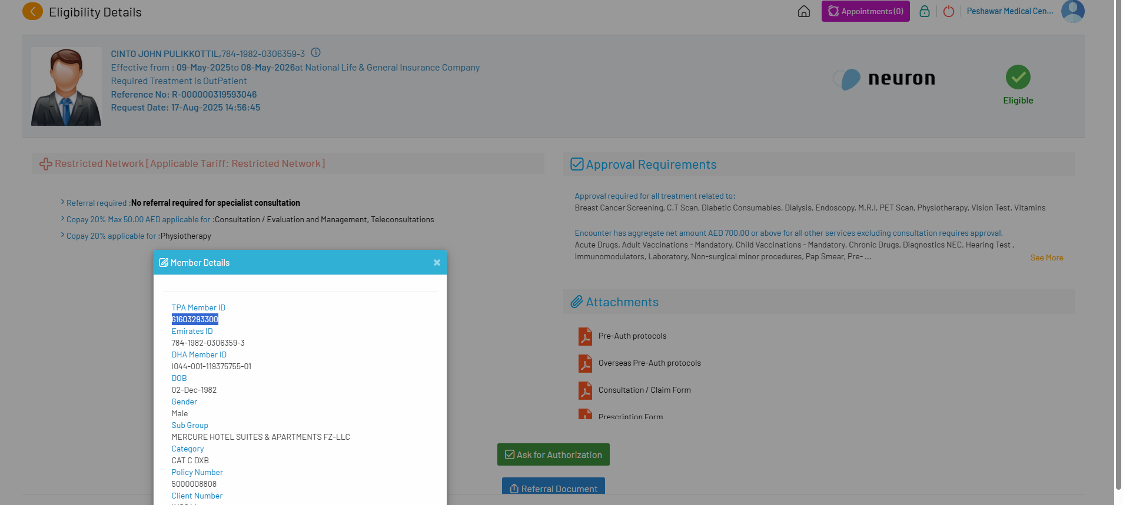Click Emirates ID value 784-1982-0306359-3 in popup

pyautogui.click(x=208, y=343)
